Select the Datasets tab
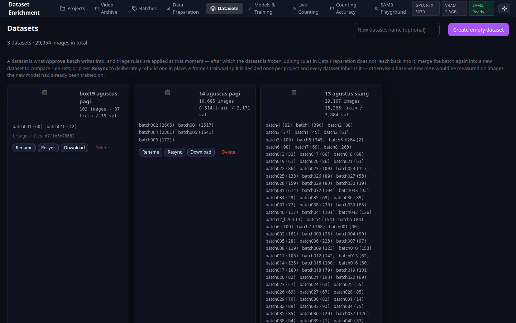The width and height of the screenshot is (516, 323). click(224, 8)
